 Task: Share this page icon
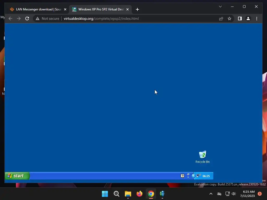coord(221,18)
